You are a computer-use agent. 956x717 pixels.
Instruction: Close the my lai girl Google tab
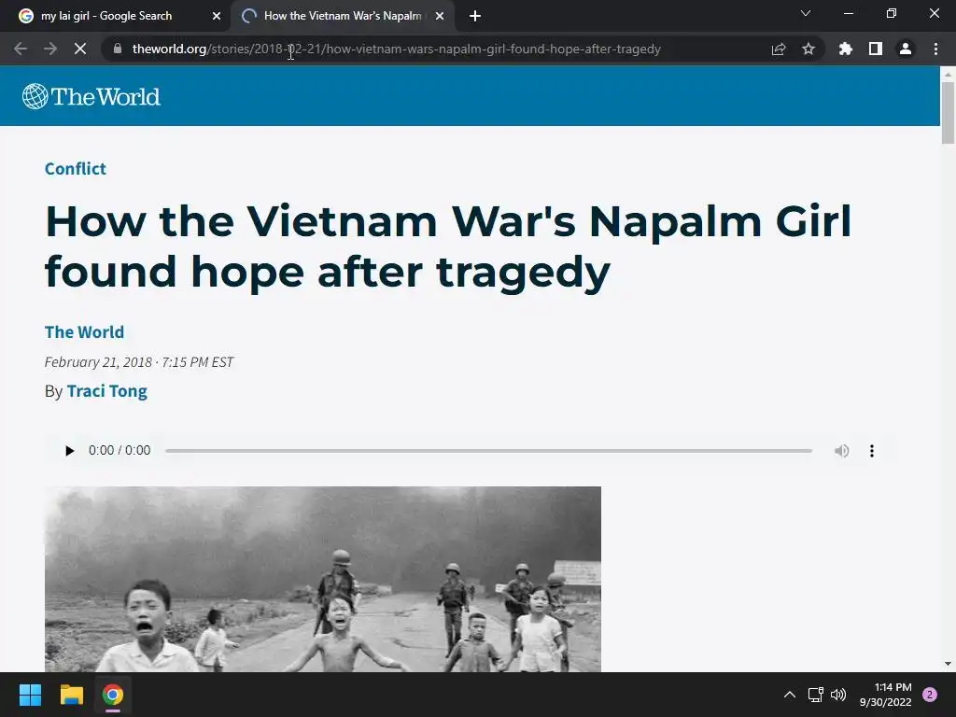216,16
